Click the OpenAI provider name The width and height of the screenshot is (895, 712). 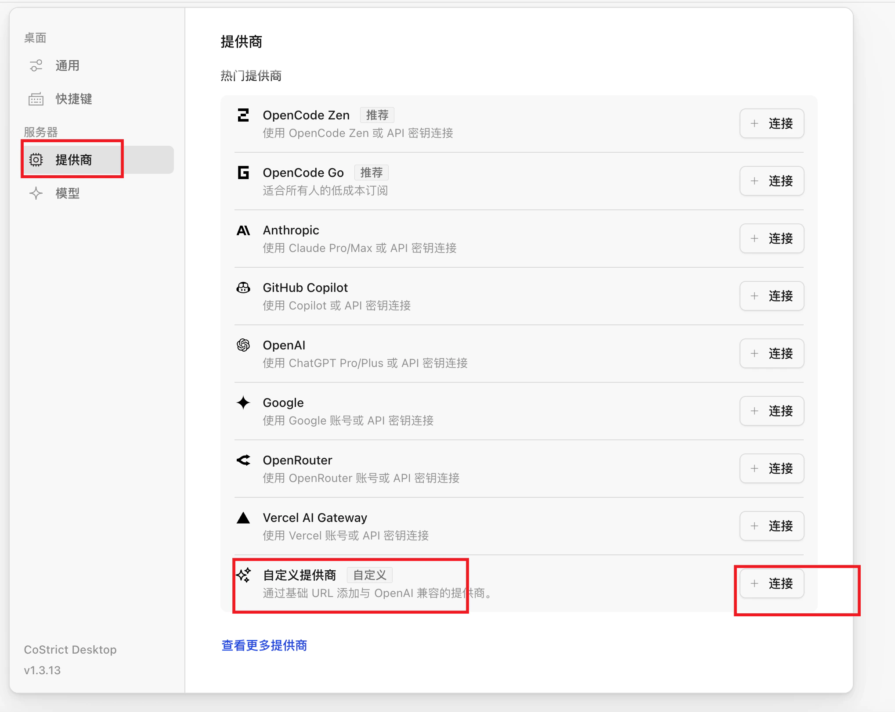(284, 345)
